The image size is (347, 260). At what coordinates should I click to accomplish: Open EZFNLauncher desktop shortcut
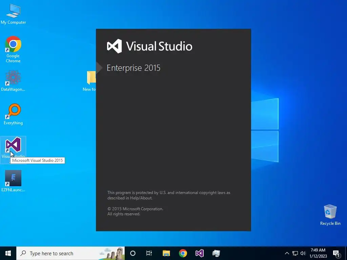pyautogui.click(x=13, y=181)
